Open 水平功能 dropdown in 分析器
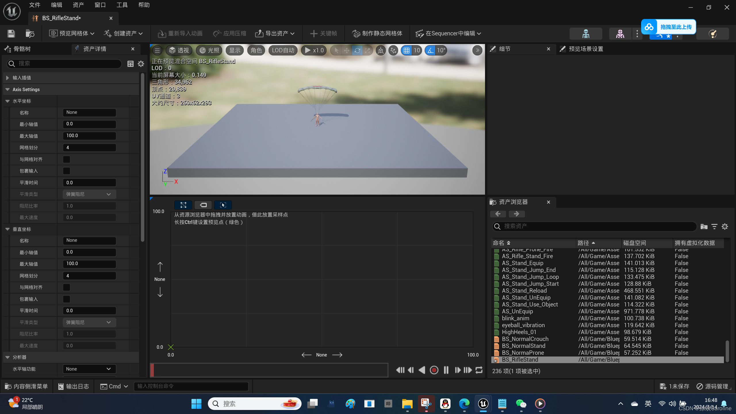The height and width of the screenshot is (414, 736). [x=88, y=369]
